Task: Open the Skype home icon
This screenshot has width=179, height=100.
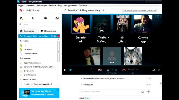Action: pyautogui.click(x=21, y=18)
